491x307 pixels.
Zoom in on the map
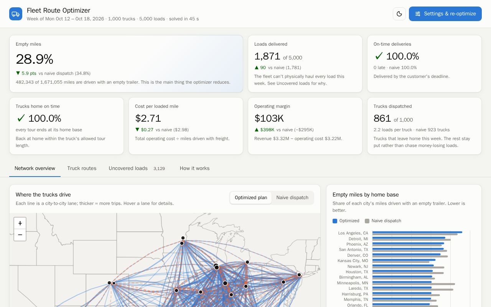tap(20, 223)
